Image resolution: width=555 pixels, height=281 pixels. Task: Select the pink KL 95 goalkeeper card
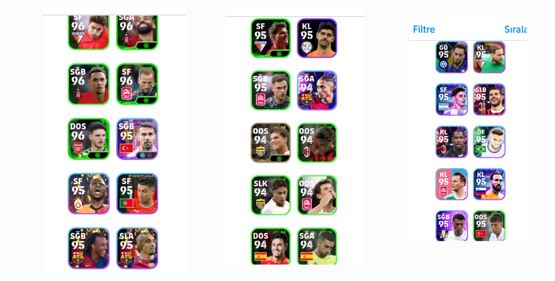(452, 184)
